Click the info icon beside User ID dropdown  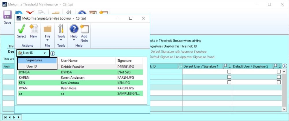tap(53, 53)
